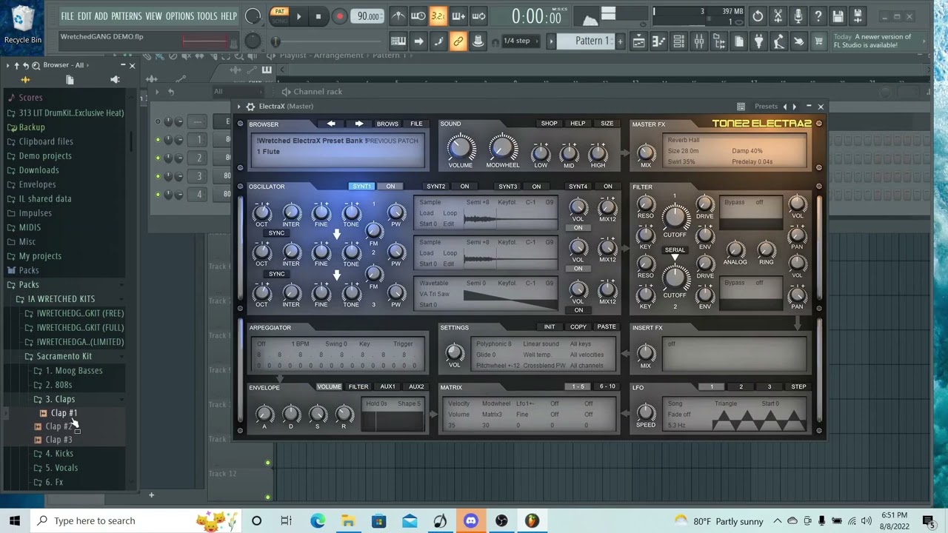The width and height of the screenshot is (948, 533).
Task: Click the save project icon
Action: pyautogui.click(x=838, y=16)
